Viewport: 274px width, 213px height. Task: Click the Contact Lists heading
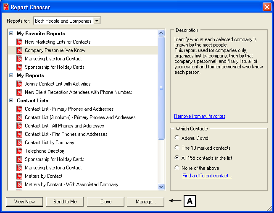coord(32,101)
